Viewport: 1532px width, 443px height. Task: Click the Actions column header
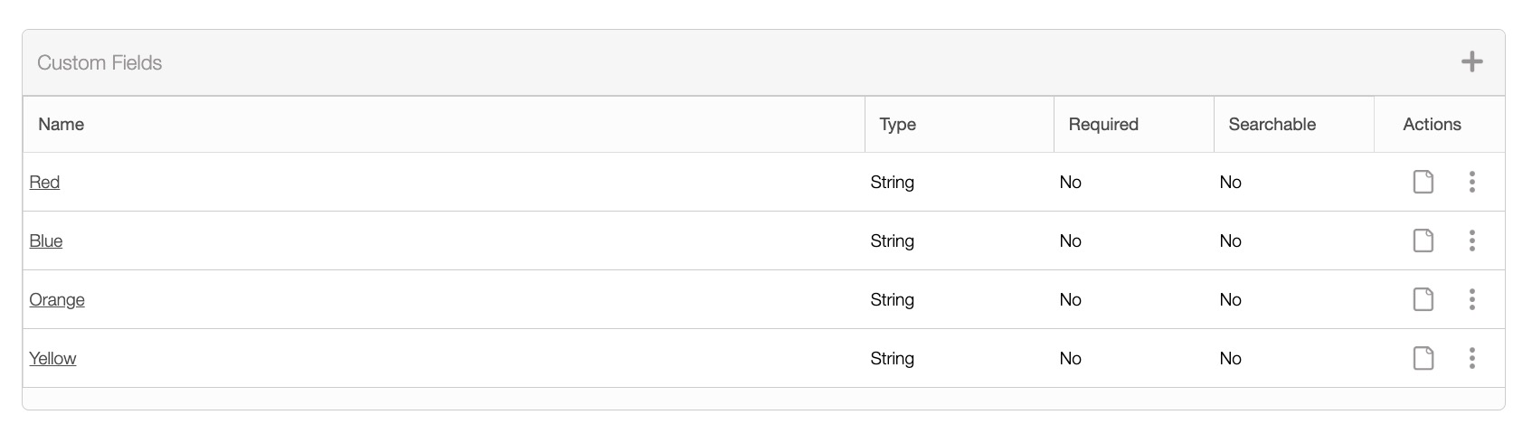1432,125
